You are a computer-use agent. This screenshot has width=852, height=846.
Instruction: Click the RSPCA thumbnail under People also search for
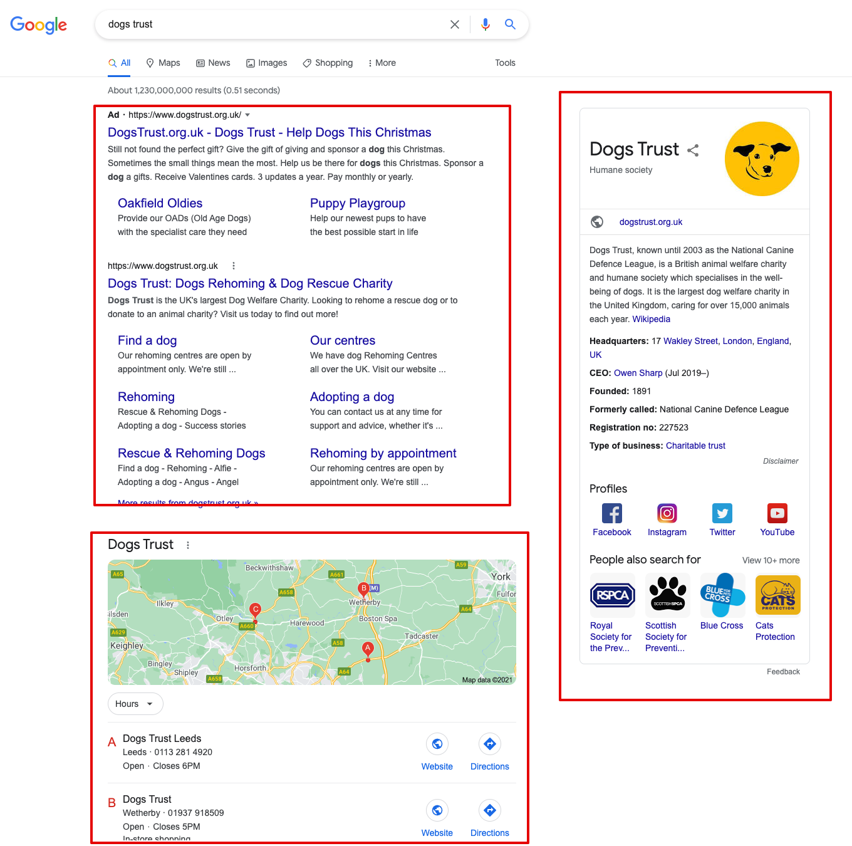click(x=612, y=595)
